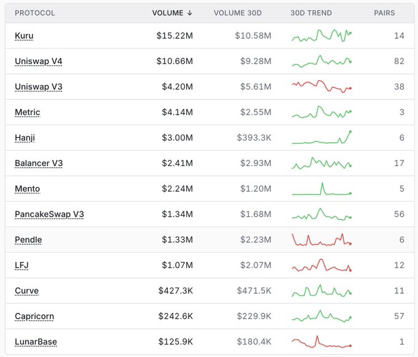The height and width of the screenshot is (357, 418).
Task: Open the Uniswap V3 protocol link
Action: [38, 87]
